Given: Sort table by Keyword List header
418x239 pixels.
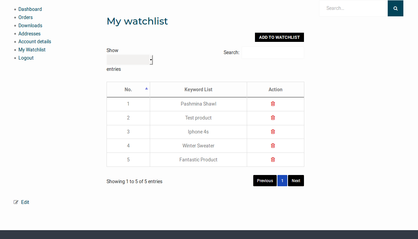Looking at the screenshot, I should coord(198,90).
